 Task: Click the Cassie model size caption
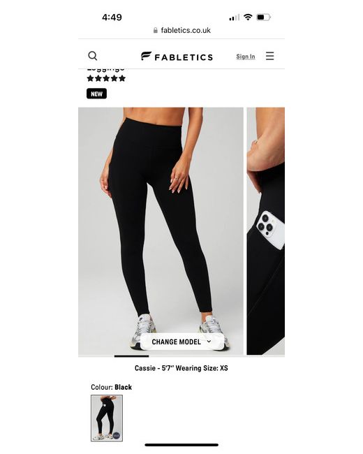(181, 368)
